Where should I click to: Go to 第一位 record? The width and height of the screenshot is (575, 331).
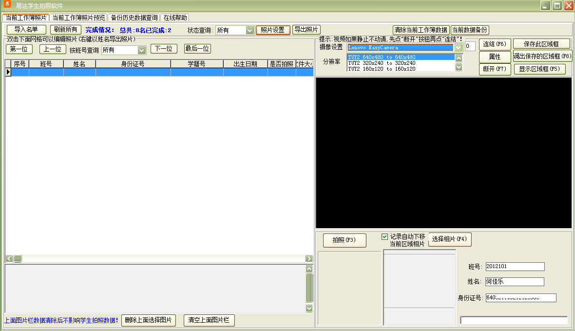[19, 49]
